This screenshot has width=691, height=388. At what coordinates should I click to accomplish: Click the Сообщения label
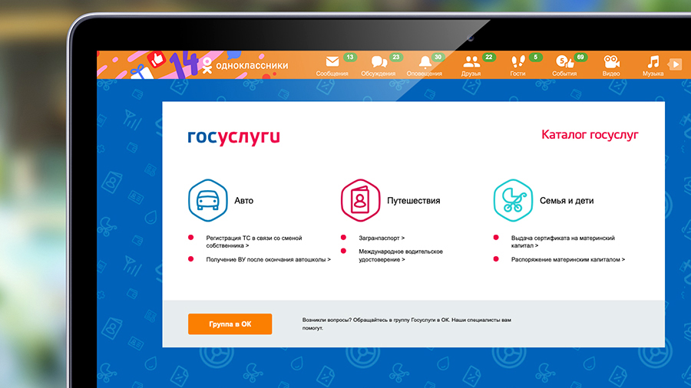tap(332, 74)
